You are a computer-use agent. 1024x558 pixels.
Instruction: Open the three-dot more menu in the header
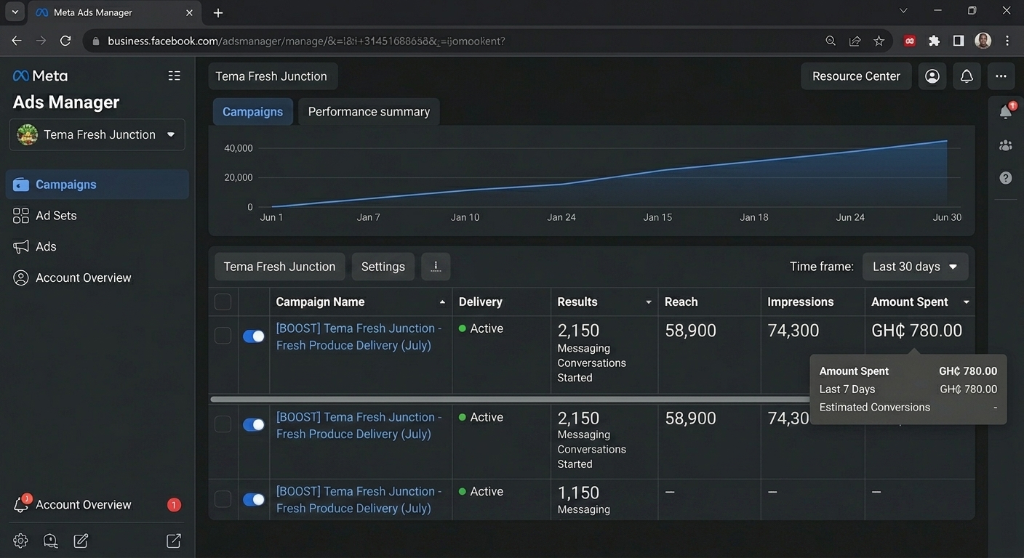click(1001, 76)
